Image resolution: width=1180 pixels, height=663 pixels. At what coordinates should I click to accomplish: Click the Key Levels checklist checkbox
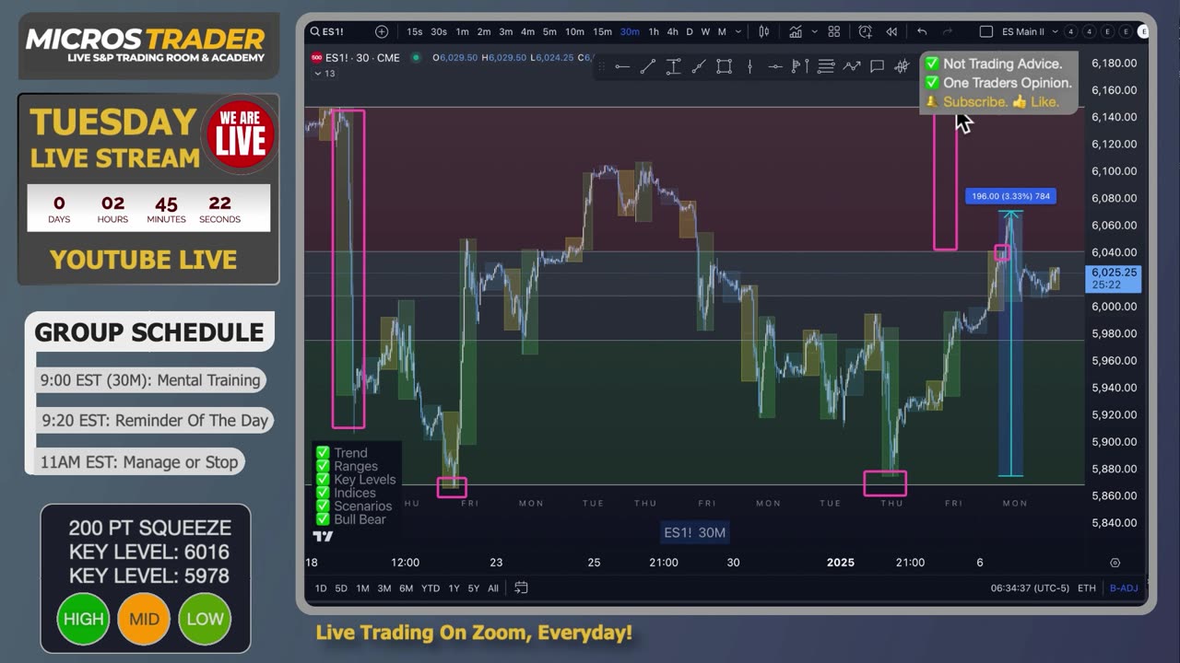(323, 480)
